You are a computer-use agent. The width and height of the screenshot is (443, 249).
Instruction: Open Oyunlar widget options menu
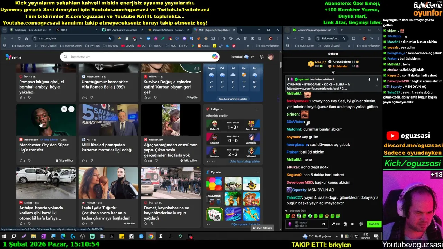257,172
